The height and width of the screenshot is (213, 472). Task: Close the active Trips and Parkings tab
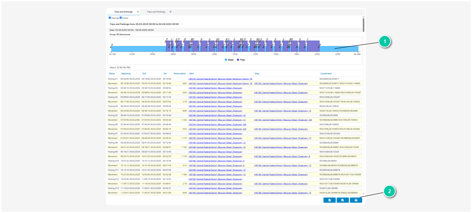pyautogui.click(x=138, y=12)
